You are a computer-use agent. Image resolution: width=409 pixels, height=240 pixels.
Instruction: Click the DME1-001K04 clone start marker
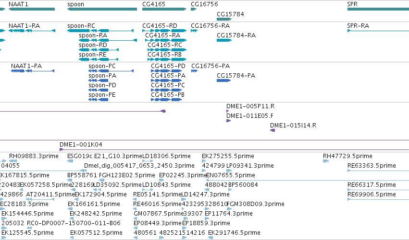[62, 149]
